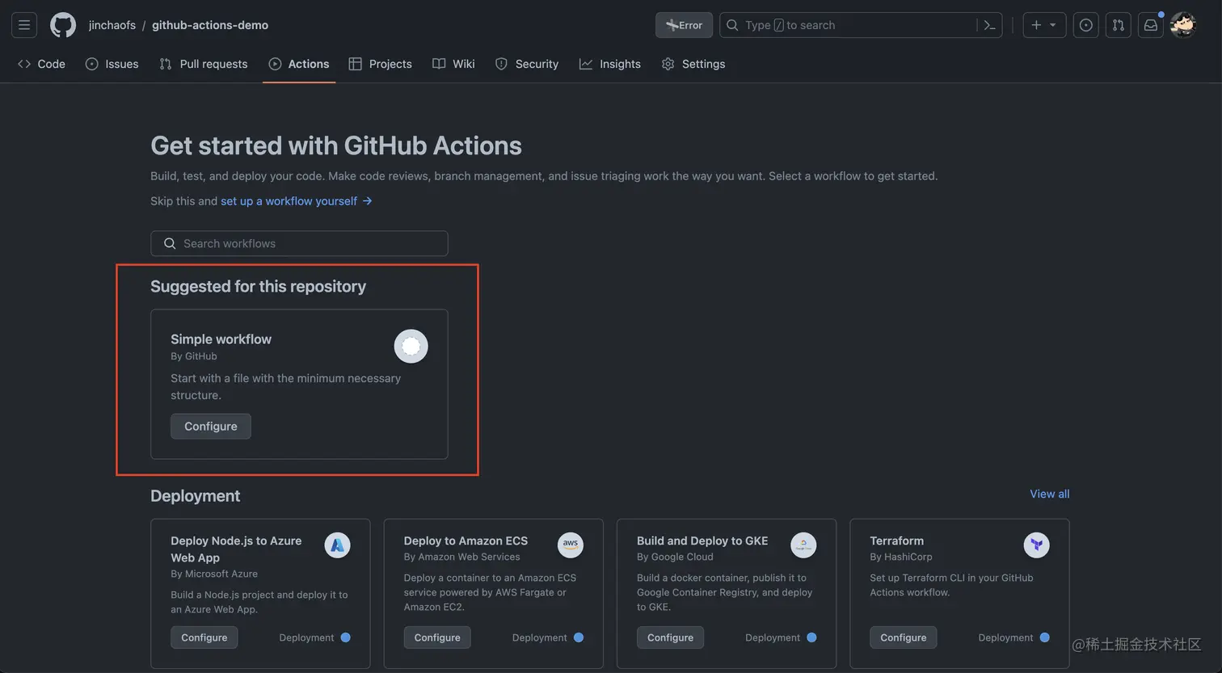Image resolution: width=1222 pixels, height=673 pixels.
Task: Click By Google Cloud text
Action: click(x=675, y=557)
